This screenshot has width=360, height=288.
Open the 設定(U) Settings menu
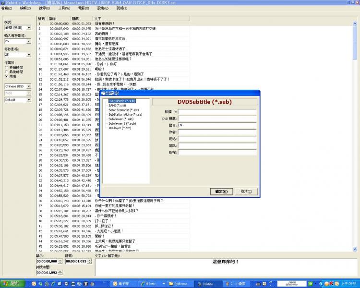103,8
